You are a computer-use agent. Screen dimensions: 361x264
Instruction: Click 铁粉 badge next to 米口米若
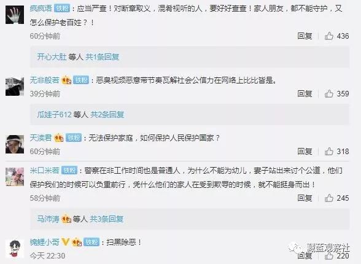[x=69, y=171]
